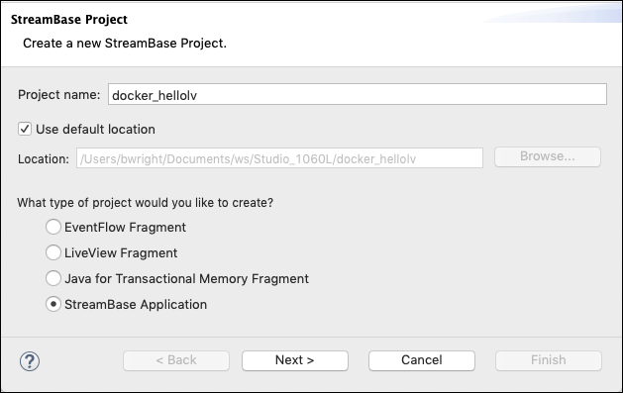Viewport: 623px width, 393px height.
Task: Click the "Create a new StreamBase Project." description
Action: 125,43
